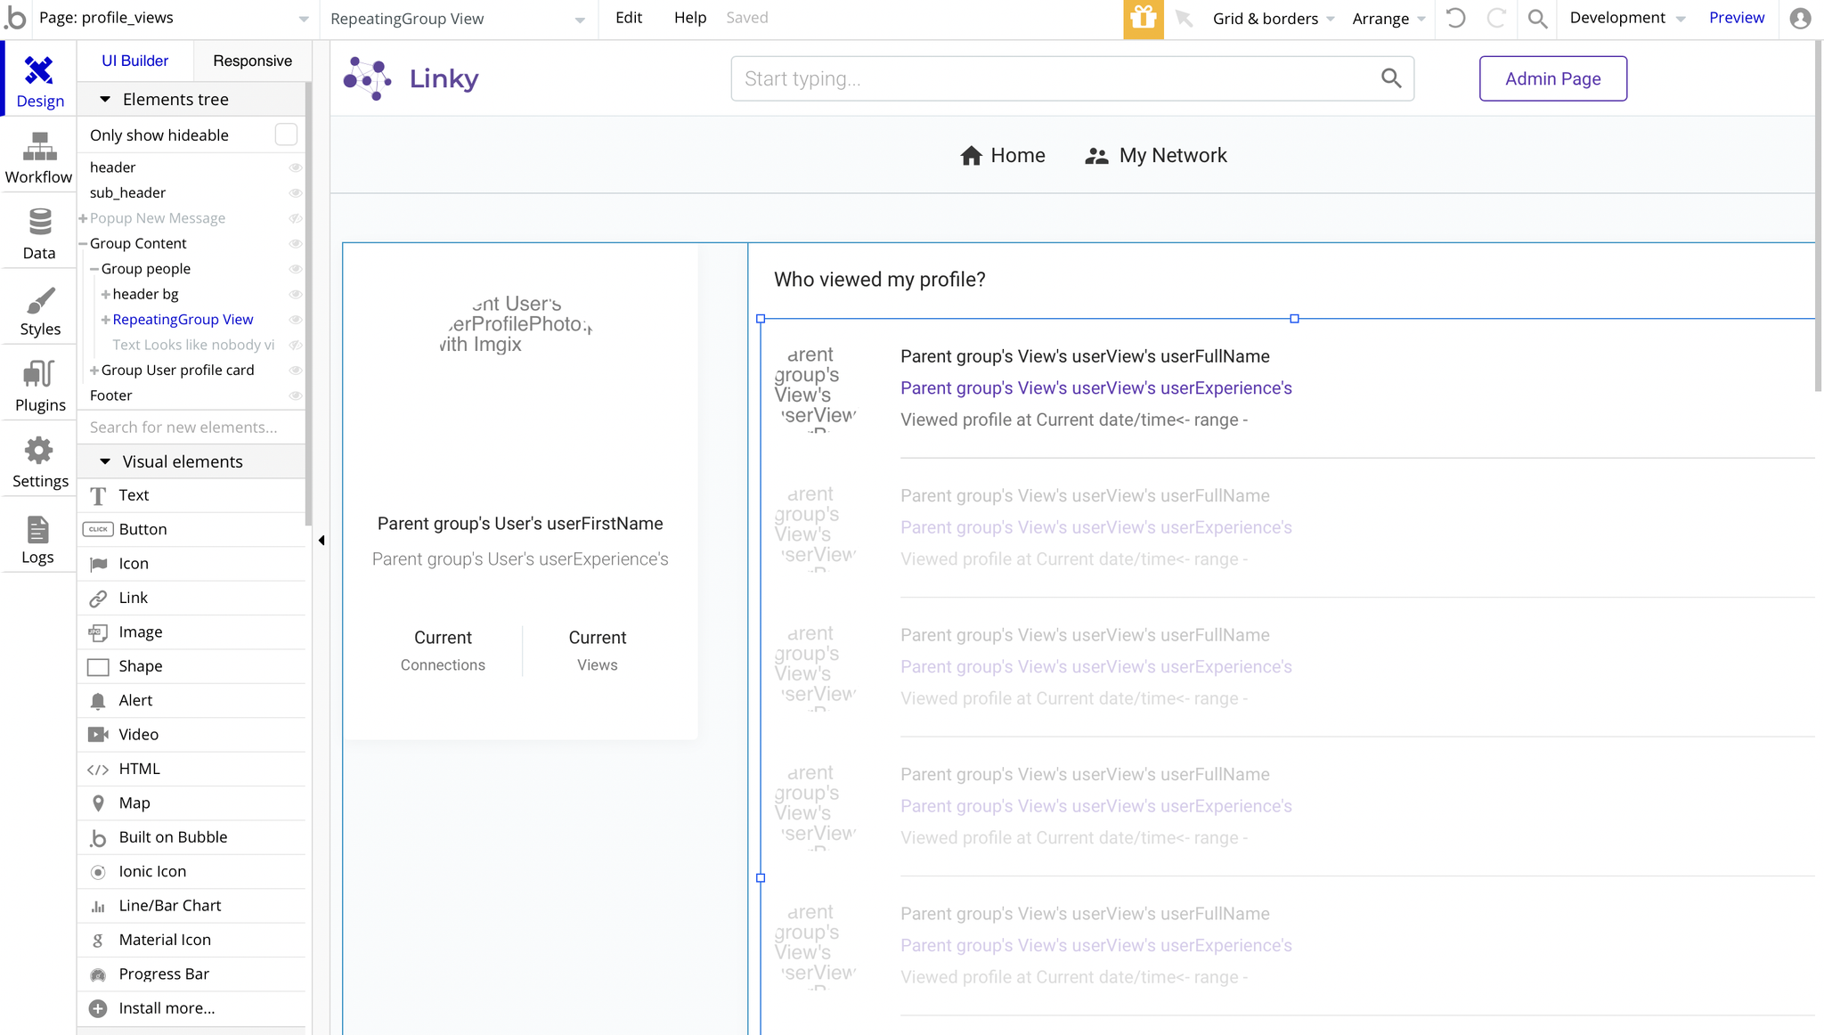Collapse the Elements tree section
The image size is (1824, 1035).
click(105, 100)
